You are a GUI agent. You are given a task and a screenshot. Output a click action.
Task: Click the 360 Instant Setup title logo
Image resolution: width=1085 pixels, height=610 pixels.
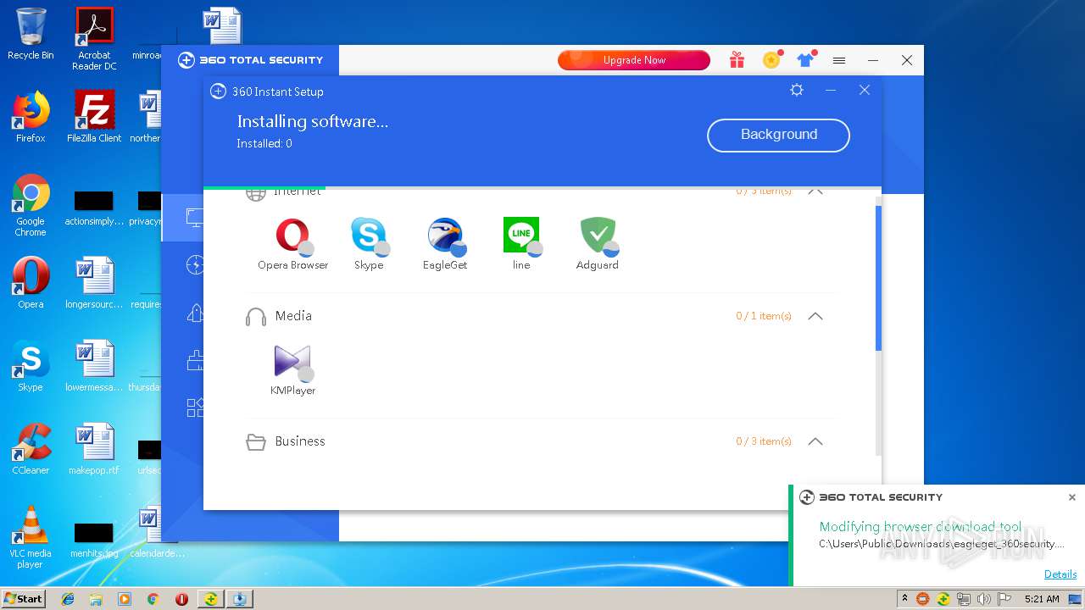click(218, 91)
